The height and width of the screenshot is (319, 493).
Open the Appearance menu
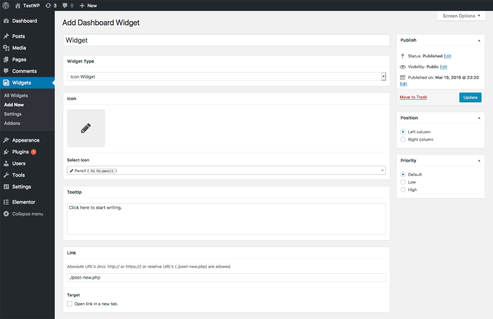[25, 140]
